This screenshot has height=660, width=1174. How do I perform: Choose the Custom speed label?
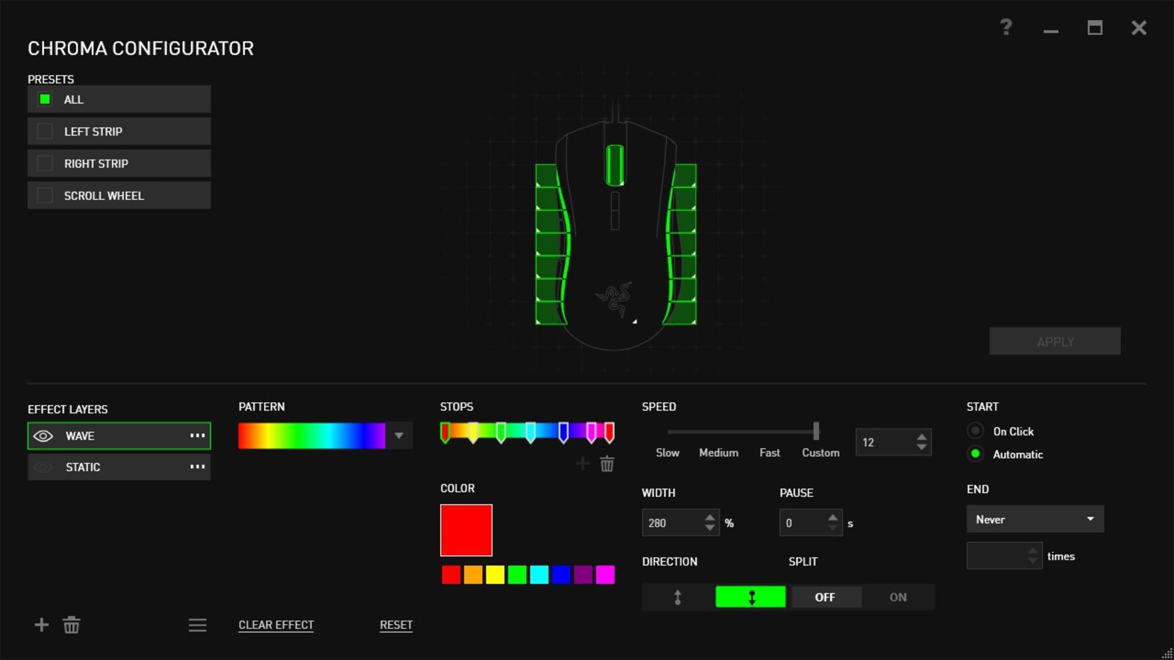pos(821,453)
